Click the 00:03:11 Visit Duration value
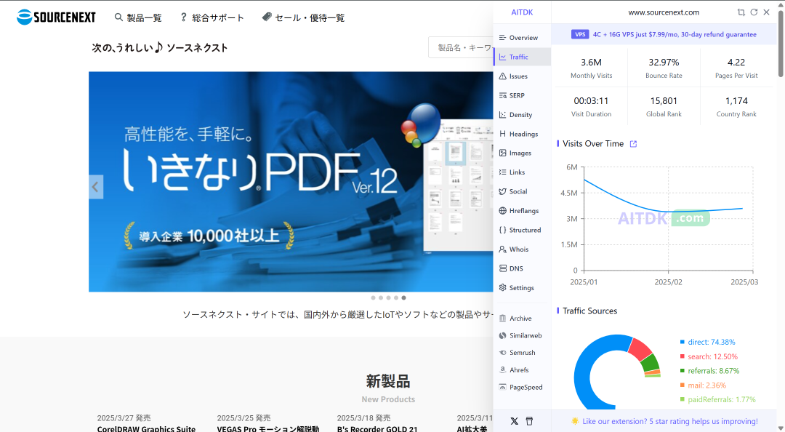 click(x=591, y=101)
